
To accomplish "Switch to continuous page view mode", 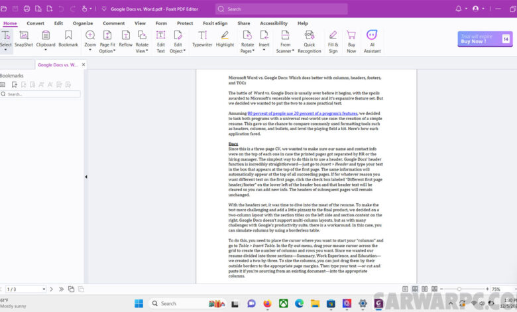I will [415, 289].
